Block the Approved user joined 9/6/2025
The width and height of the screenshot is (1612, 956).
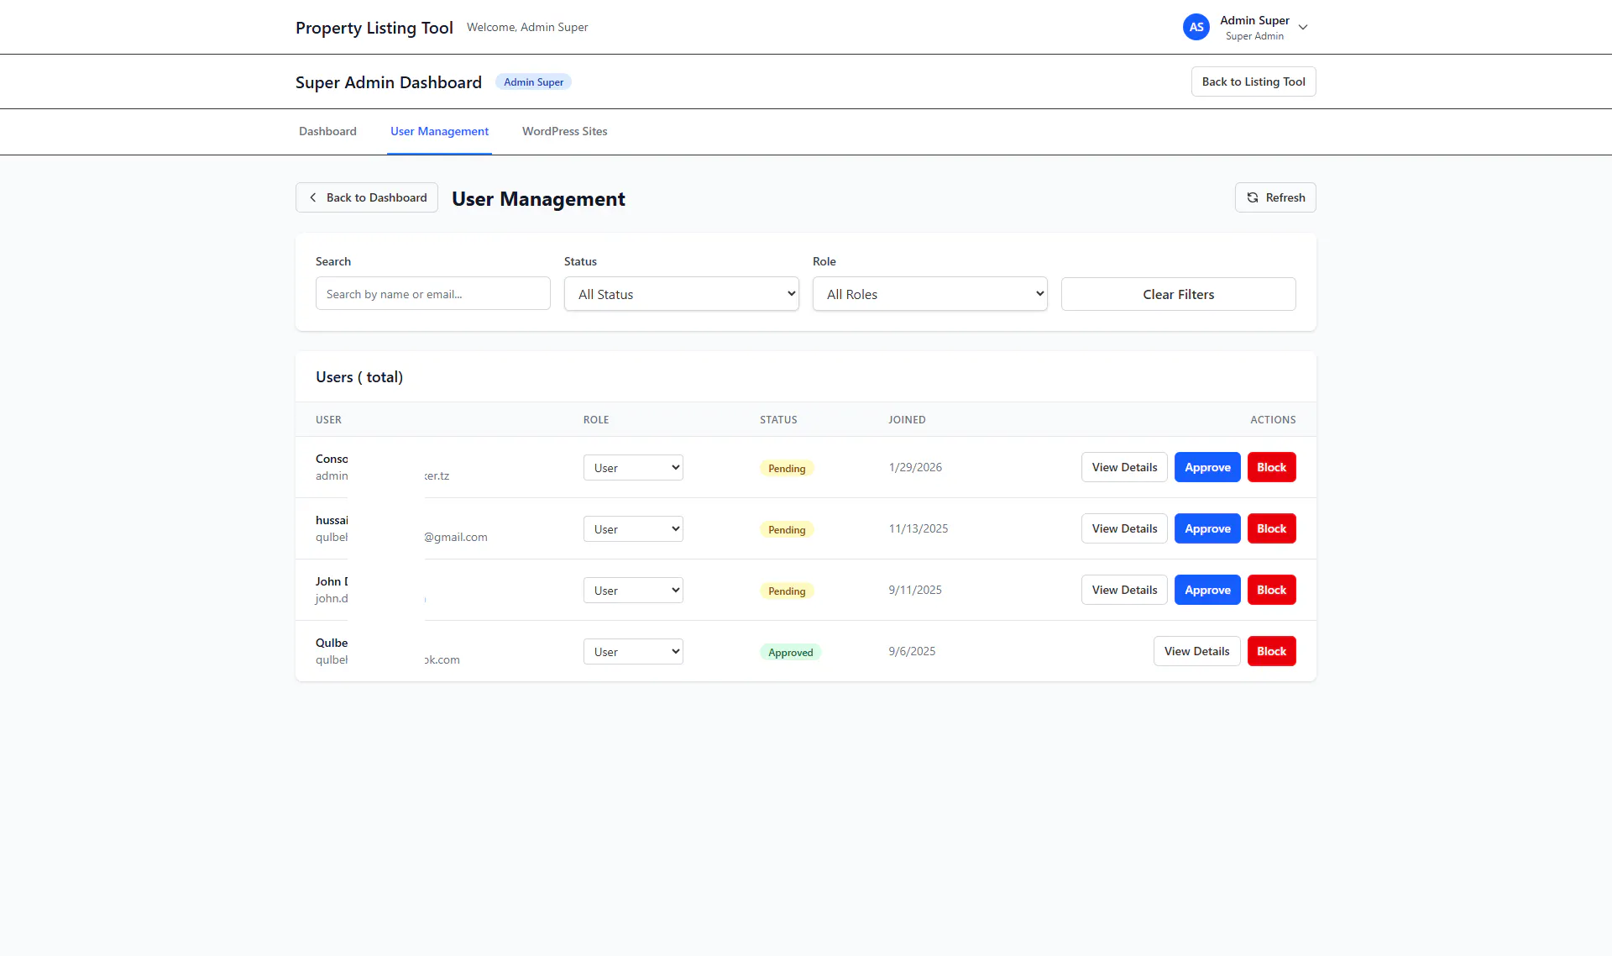point(1271,651)
